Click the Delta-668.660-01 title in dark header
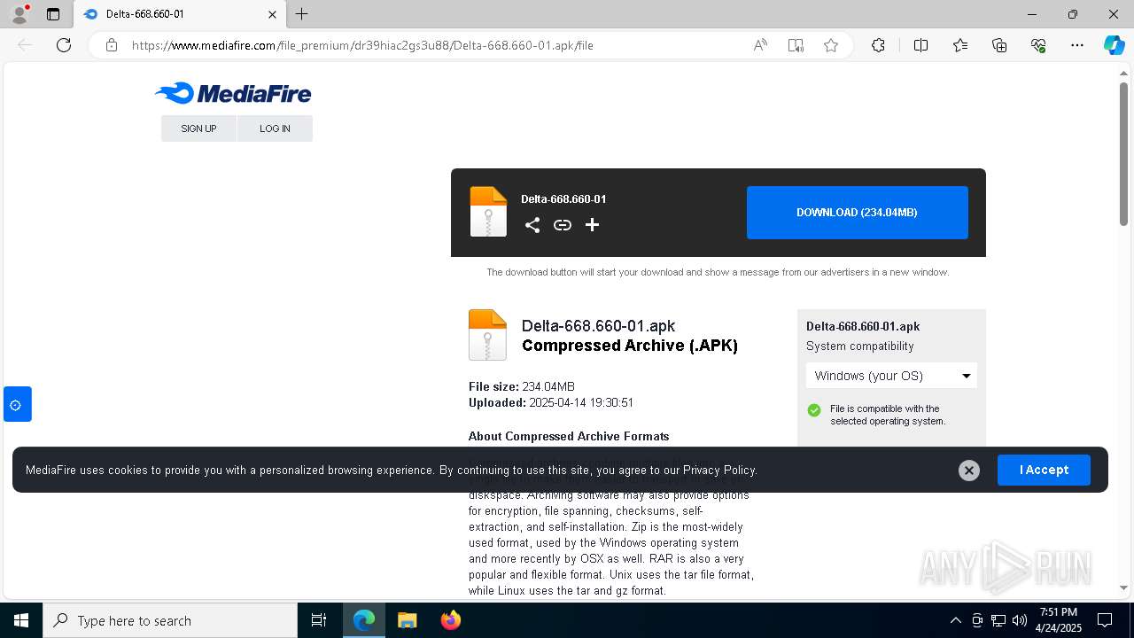 pyautogui.click(x=563, y=199)
